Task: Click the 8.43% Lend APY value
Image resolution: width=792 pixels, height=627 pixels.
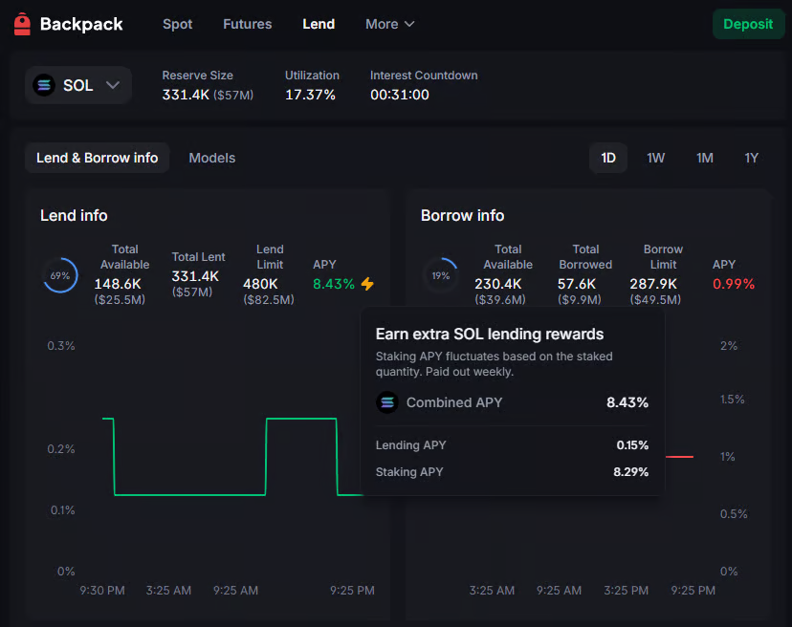Action: (x=334, y=284)
